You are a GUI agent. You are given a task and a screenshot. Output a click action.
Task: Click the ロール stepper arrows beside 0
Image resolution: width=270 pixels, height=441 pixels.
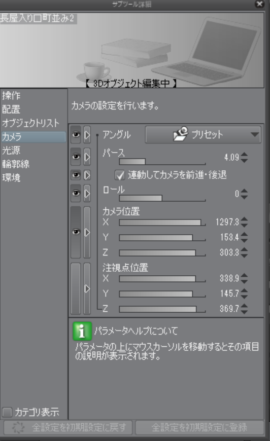coord(245,194)
